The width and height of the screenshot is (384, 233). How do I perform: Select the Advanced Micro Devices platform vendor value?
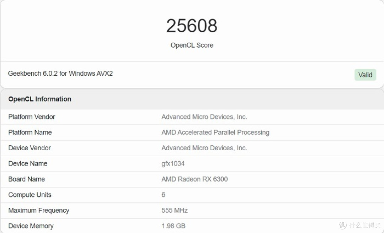[x=204, y=117]
